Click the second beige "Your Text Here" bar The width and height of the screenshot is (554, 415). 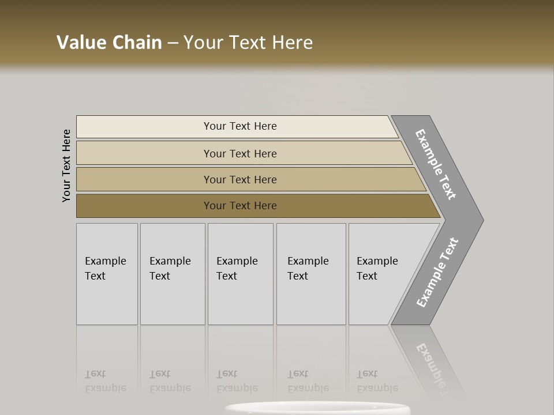[239, 153]
